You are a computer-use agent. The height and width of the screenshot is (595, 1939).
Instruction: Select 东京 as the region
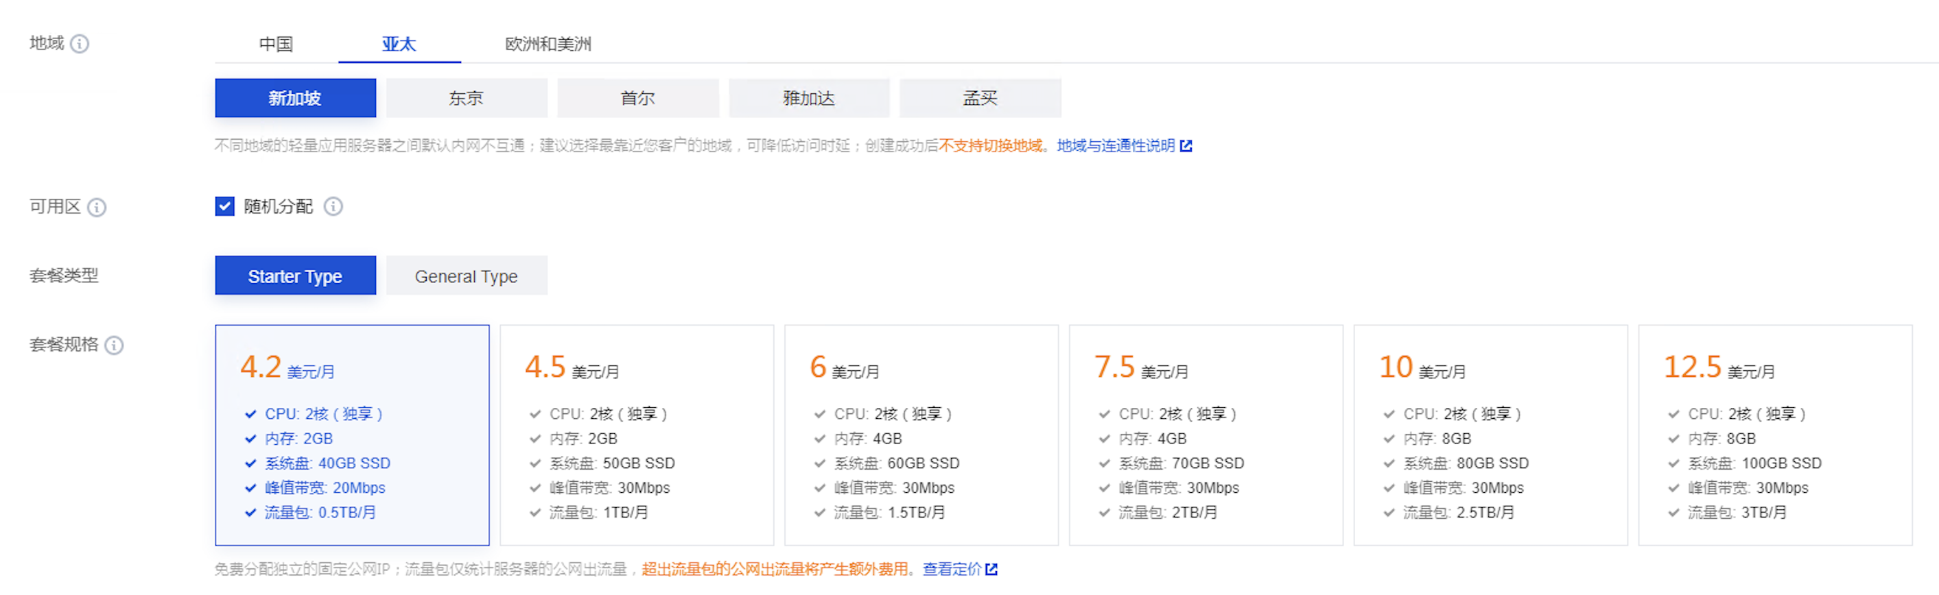tap(466, 98)
